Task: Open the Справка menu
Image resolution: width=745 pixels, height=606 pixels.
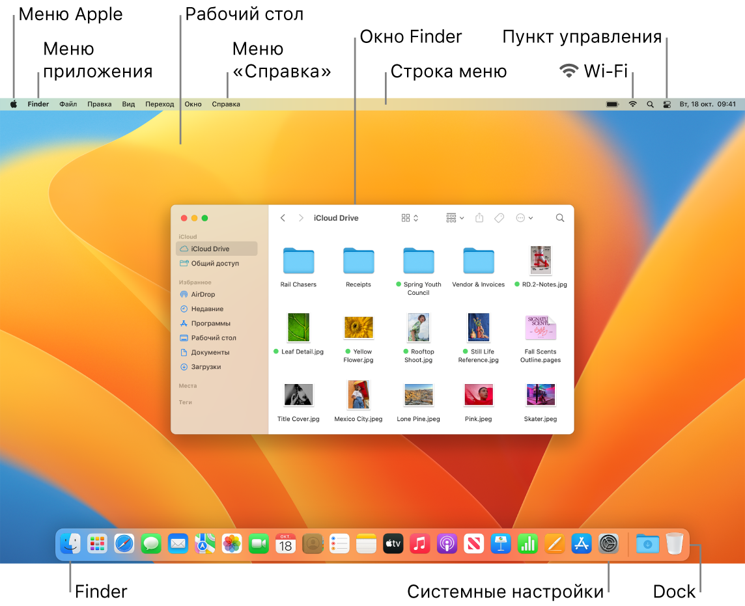Action: click(x=225, y=103)
